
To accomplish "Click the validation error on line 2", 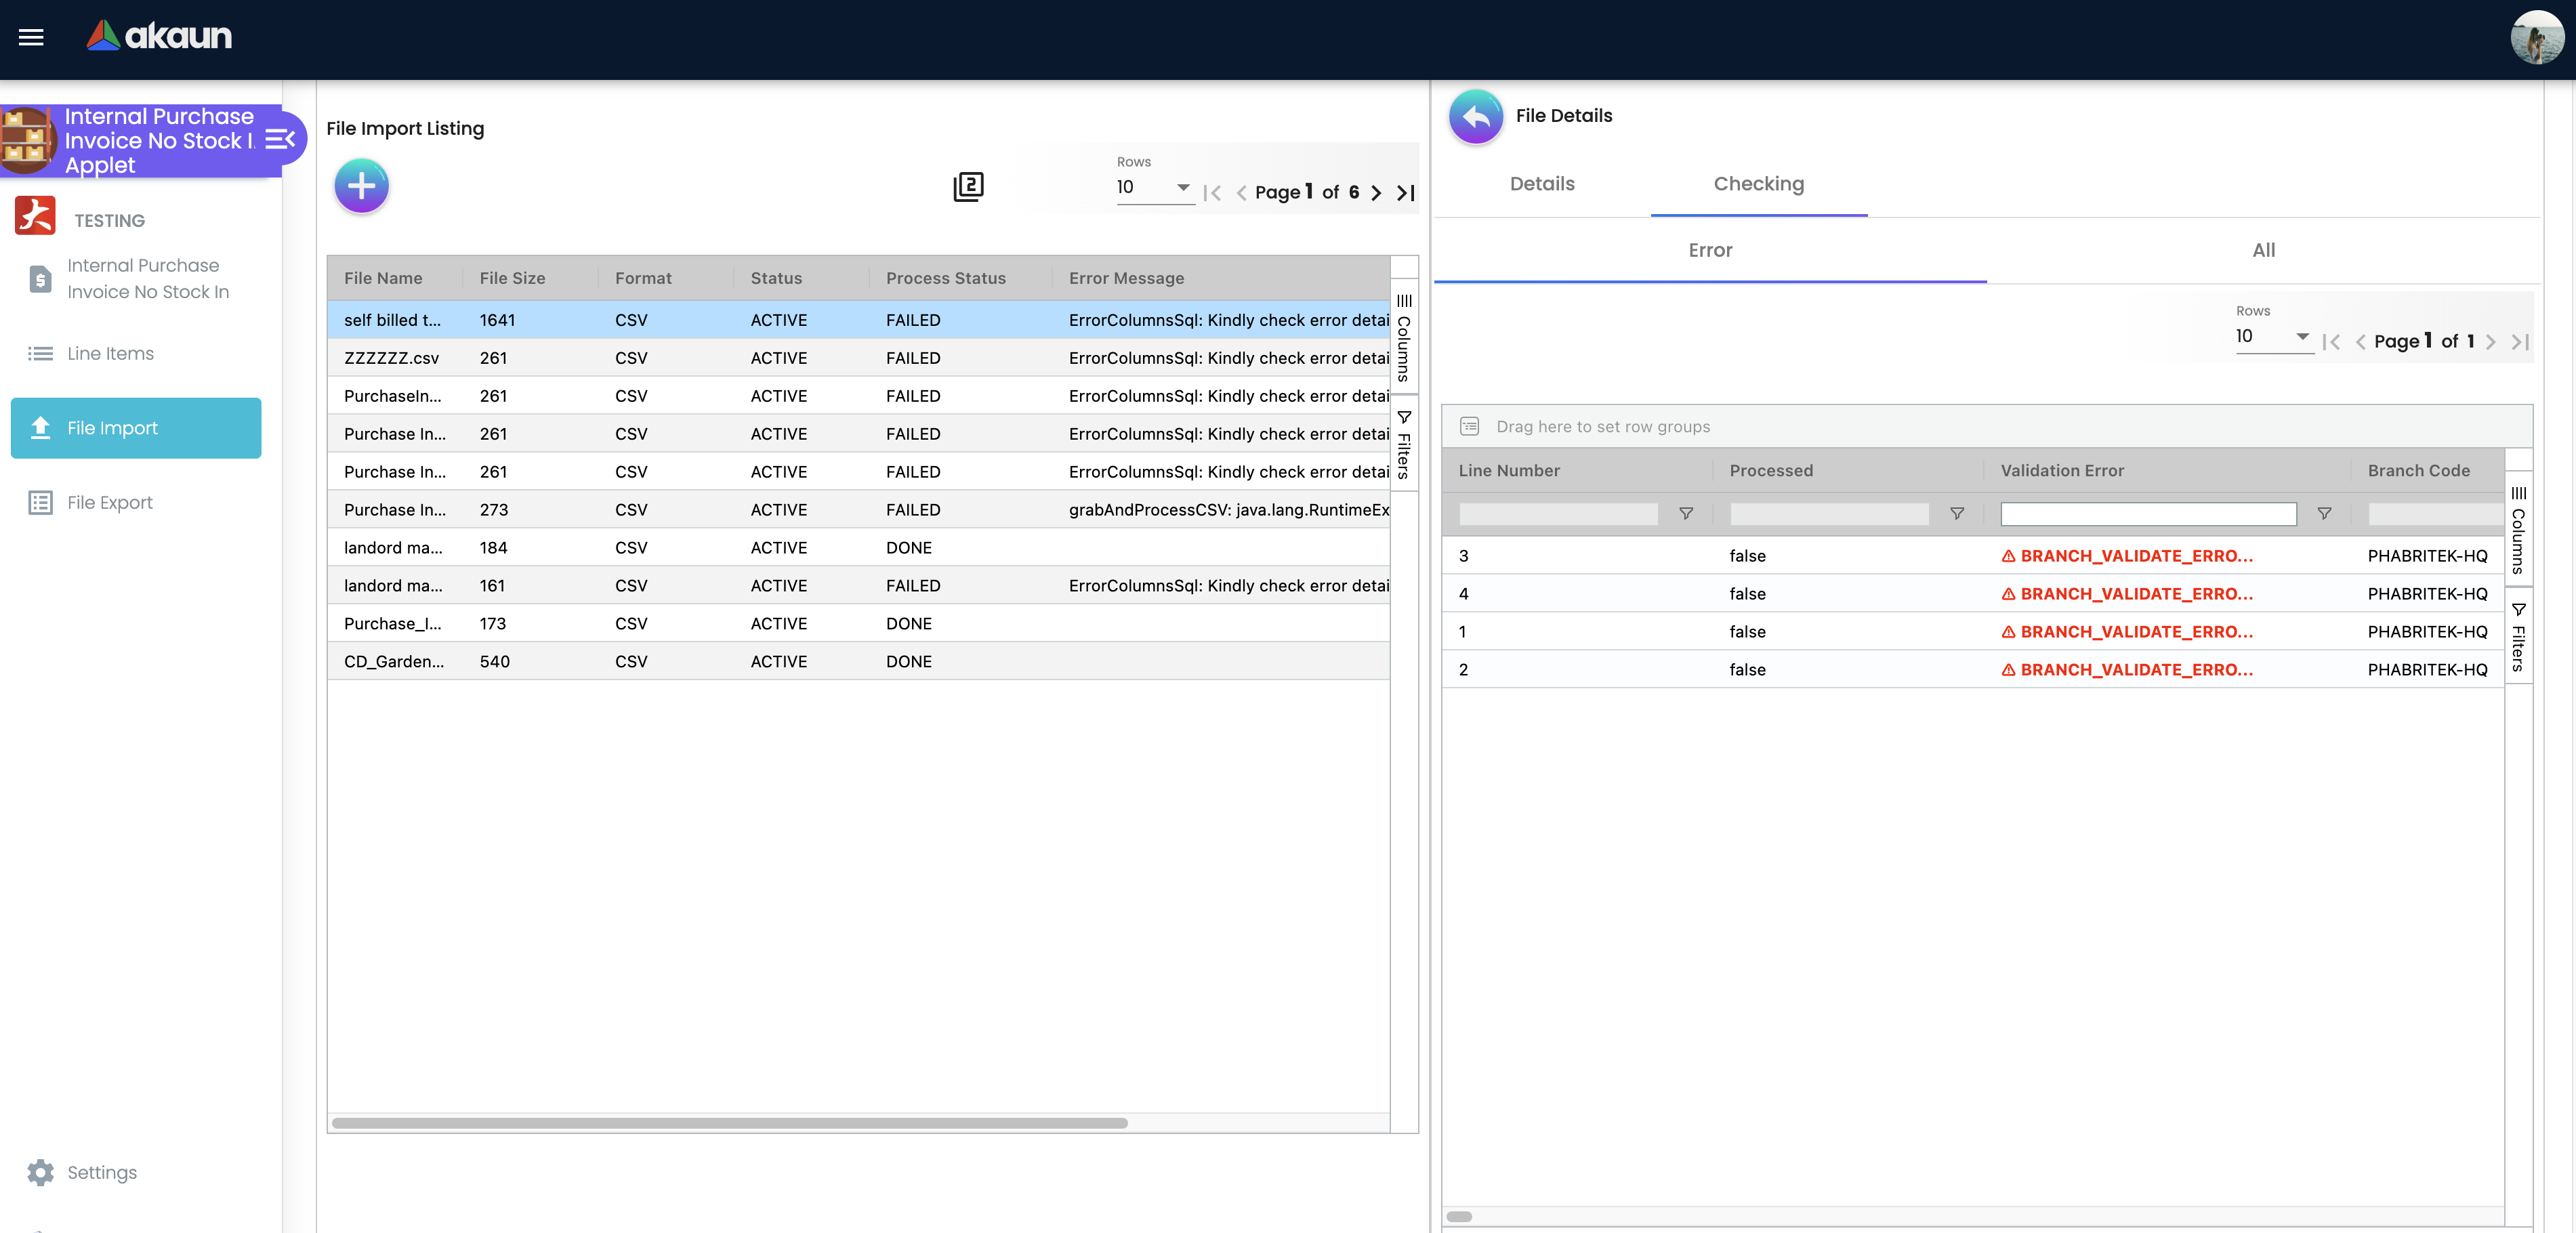I will point(2127,670).
